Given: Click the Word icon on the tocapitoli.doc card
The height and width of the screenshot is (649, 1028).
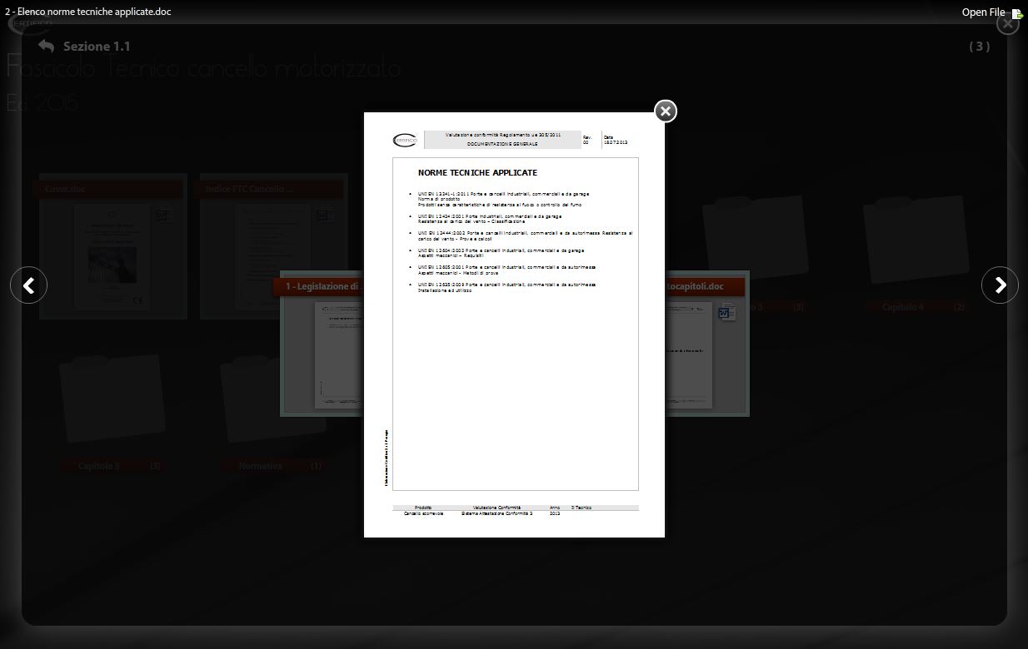Looking at the screenshot, I should (726, 313).
